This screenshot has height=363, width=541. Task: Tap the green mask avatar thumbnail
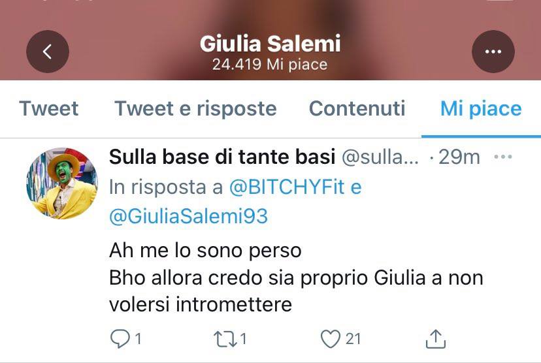(x=62, y=183)
